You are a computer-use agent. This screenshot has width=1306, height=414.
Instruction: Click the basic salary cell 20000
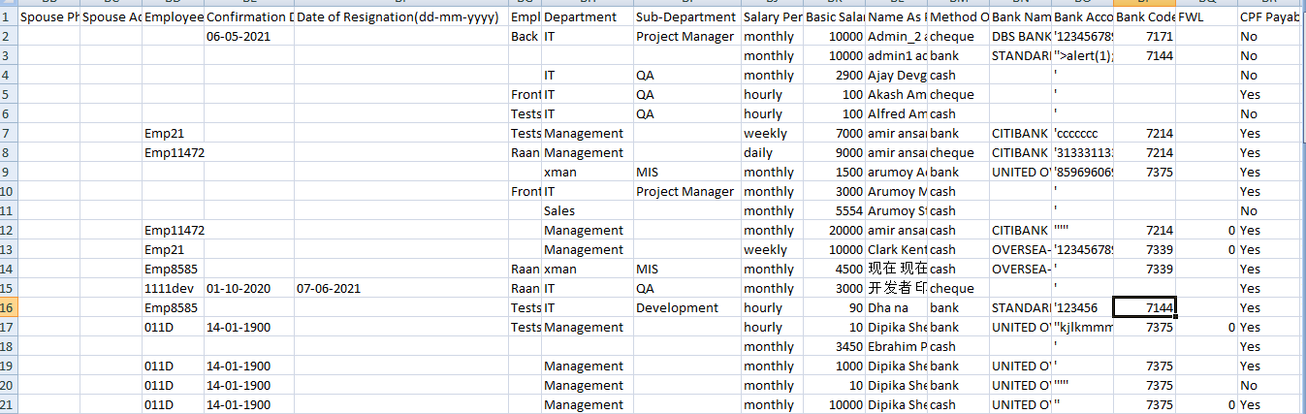tap(834, 230)
